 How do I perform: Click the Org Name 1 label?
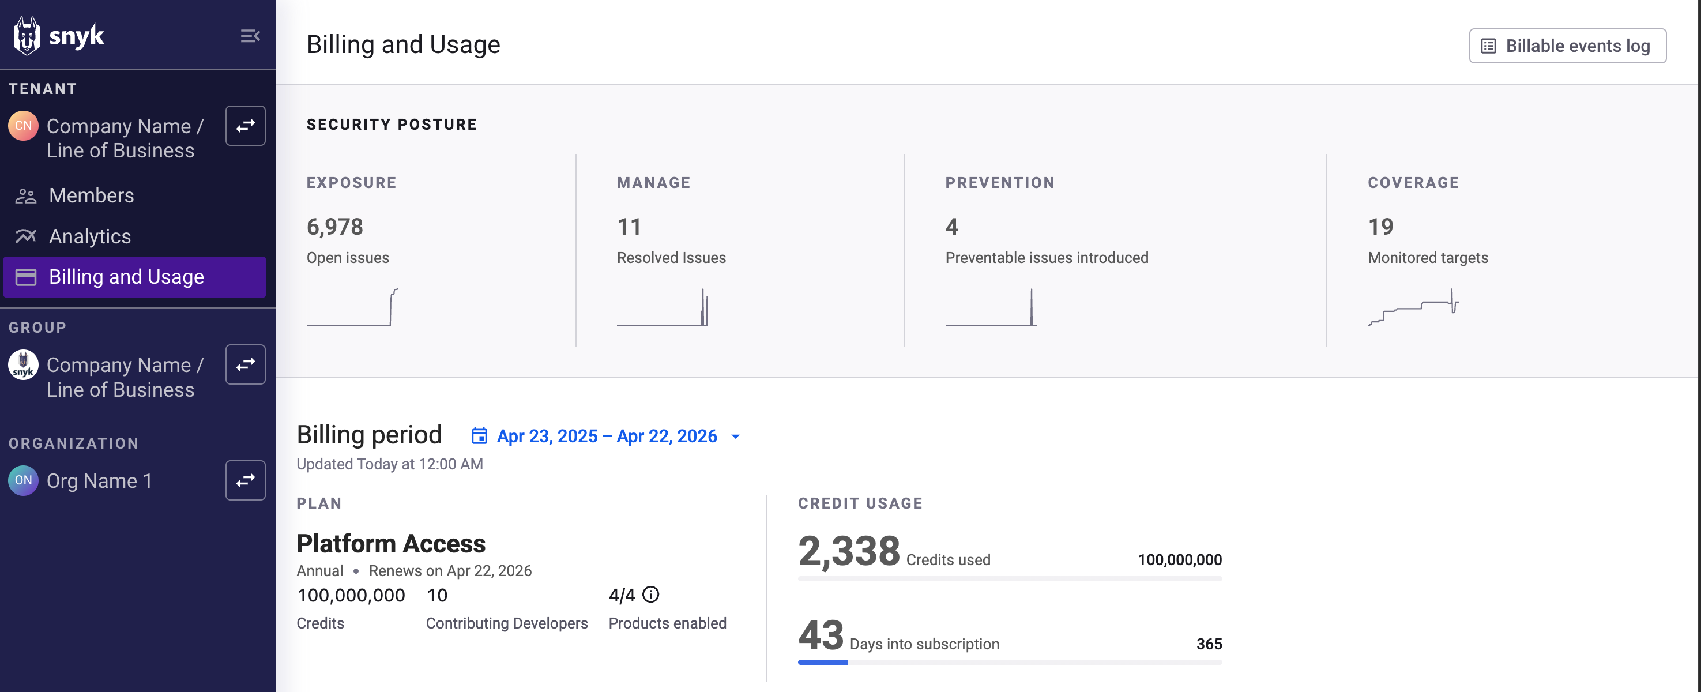tap(99, 481)
